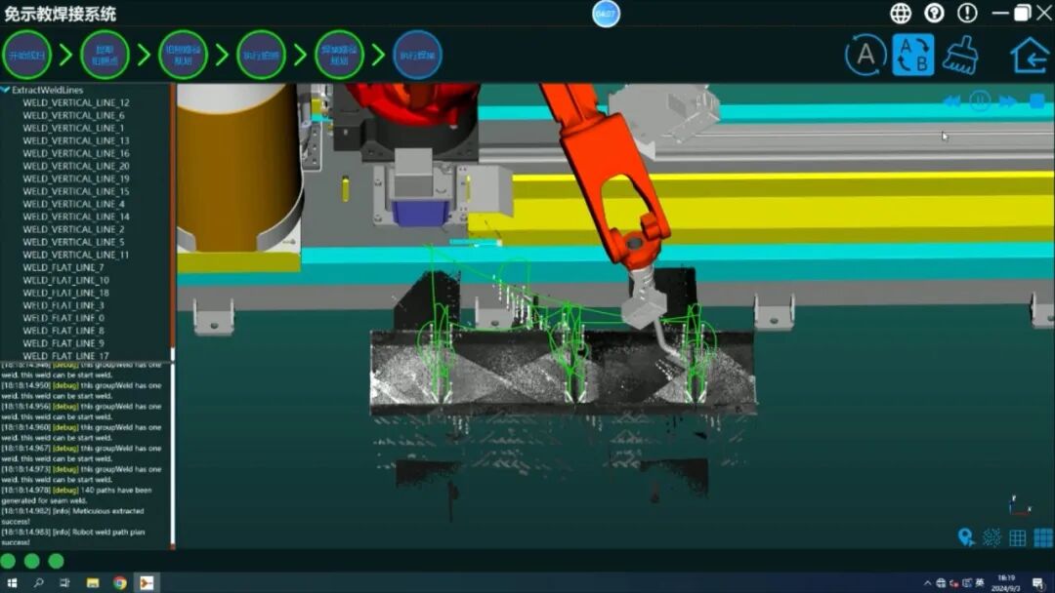Expand the Windows system tray hidden icons
The image size is (1055, 593).
pyautogui.click(x=927, y=583)
